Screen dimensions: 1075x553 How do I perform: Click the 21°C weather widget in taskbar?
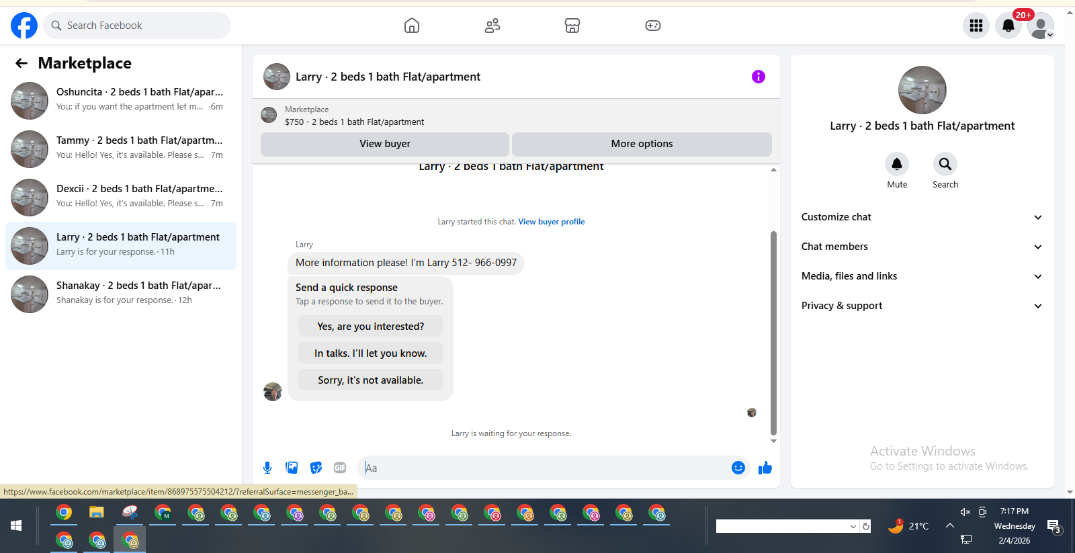coord(908,526)
